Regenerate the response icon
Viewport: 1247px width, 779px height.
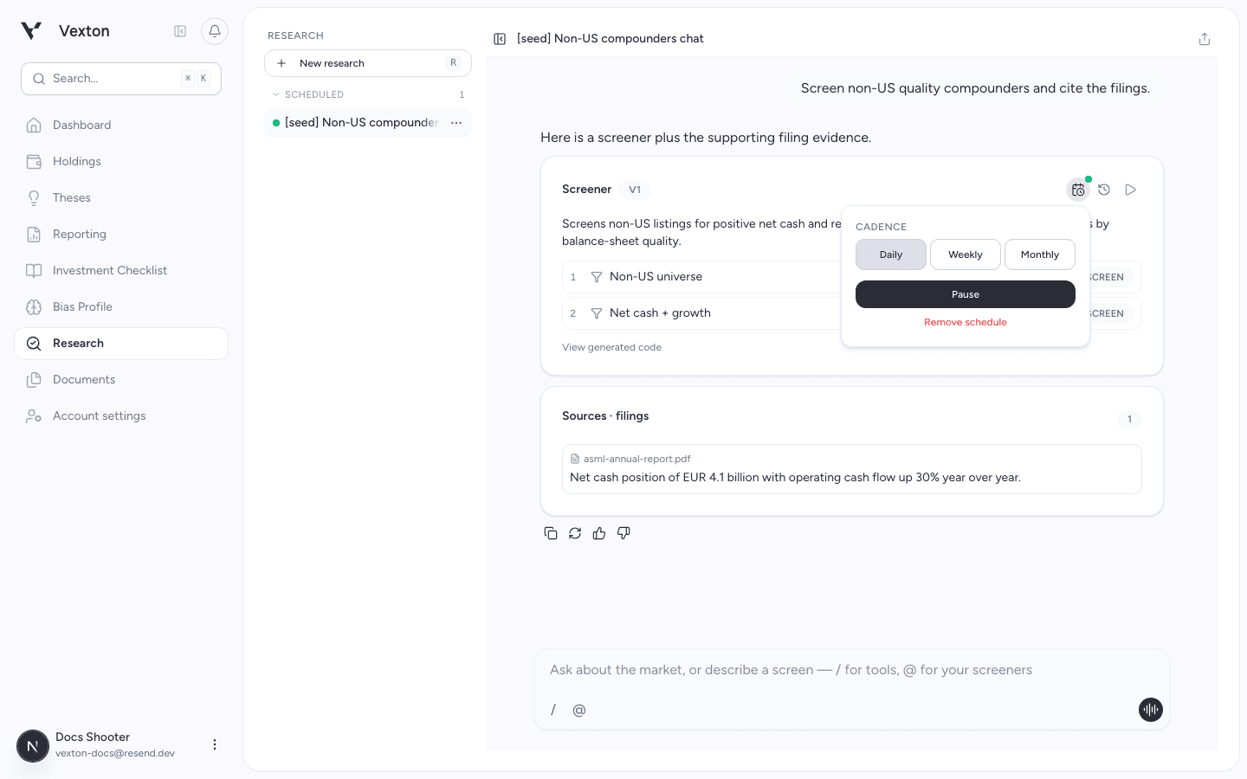575,533
